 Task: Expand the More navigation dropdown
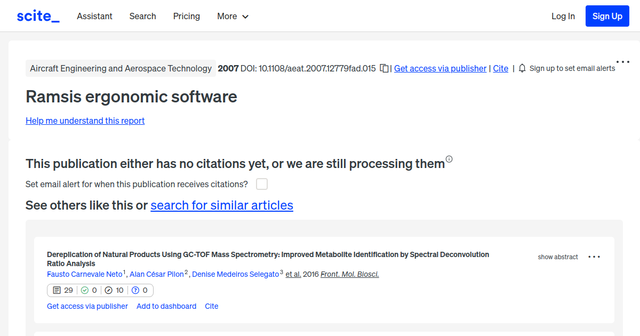pyautogui.click(x=233, y=16)
